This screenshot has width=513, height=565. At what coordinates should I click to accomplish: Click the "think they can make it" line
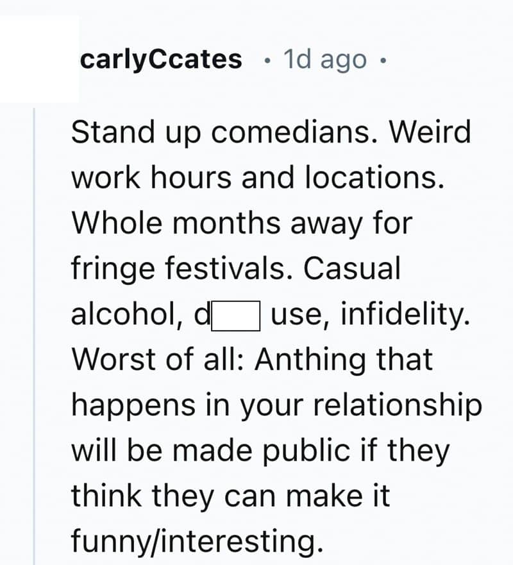click(x=230, y=497)
